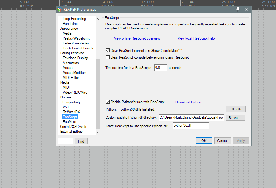Open Control/OSC/web preferences page
The height and width of the screenshot is (188, 276).
pyautogui.click(x=73, y=127)
